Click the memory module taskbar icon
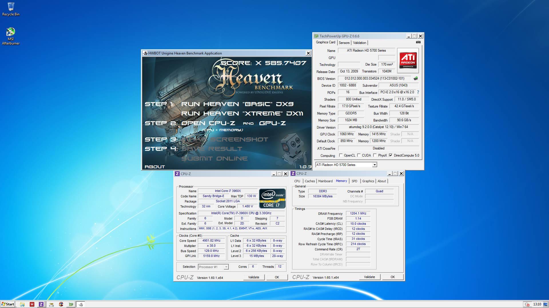Image resolution: width=549 pixels, height=308 pixels. point(51,304)
